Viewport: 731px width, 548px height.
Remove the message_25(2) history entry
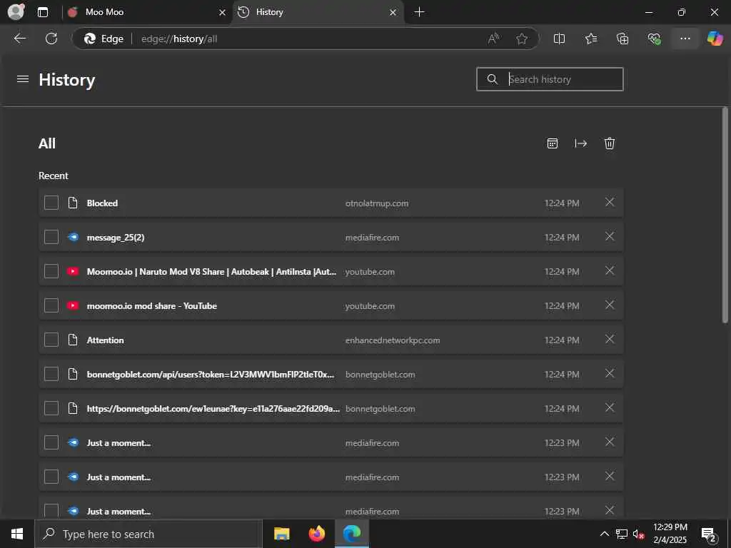610,237
